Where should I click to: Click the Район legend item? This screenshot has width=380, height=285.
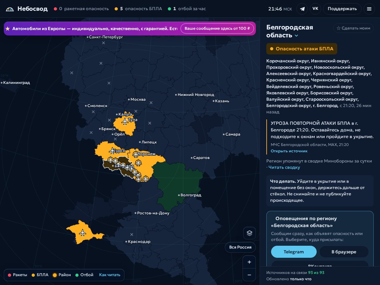pos(62,275)
